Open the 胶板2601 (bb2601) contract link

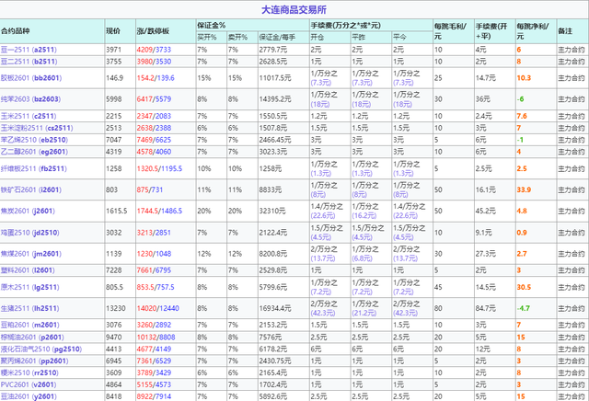[x=31, y=78]
